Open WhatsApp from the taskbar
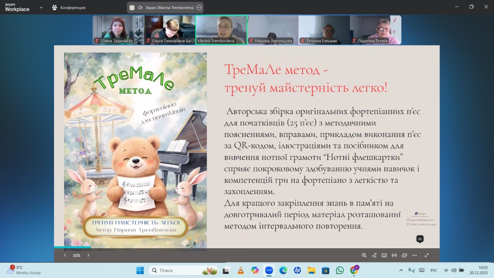 coord(340,270)
